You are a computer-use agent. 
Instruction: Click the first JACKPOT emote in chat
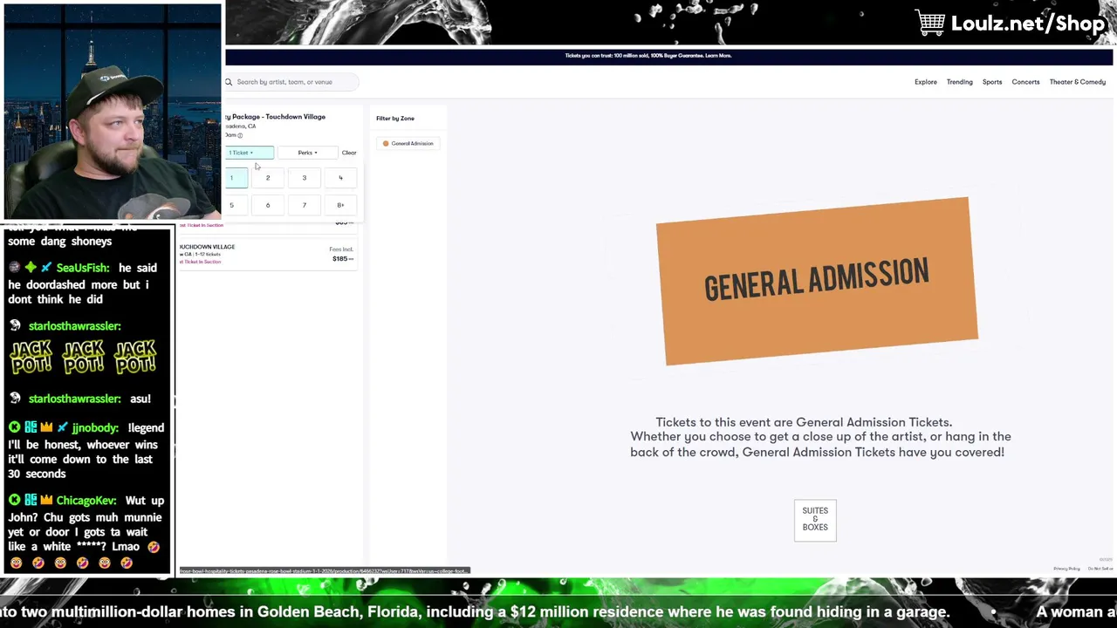point(31,358)
